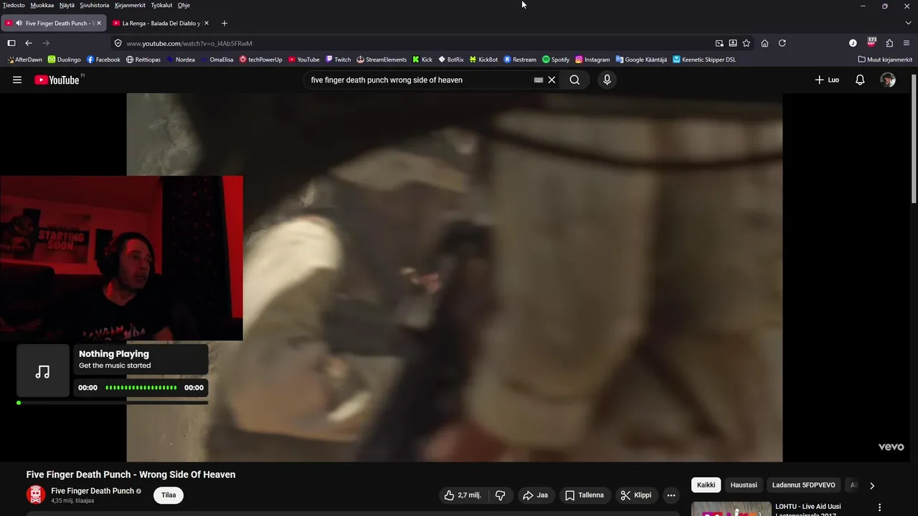This screenshot has width=918, height=516.
Task: Close the Five Finger Death Punch tab
Action: 100,23
